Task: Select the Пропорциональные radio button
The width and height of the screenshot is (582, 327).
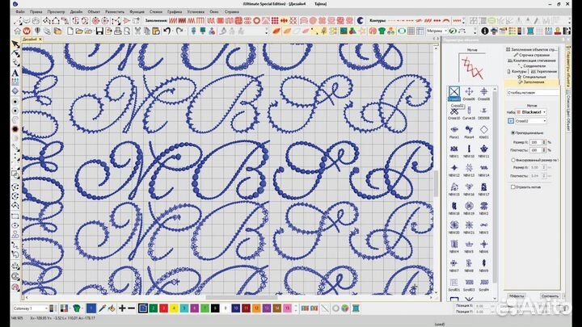Action: (x=513, y=132)
